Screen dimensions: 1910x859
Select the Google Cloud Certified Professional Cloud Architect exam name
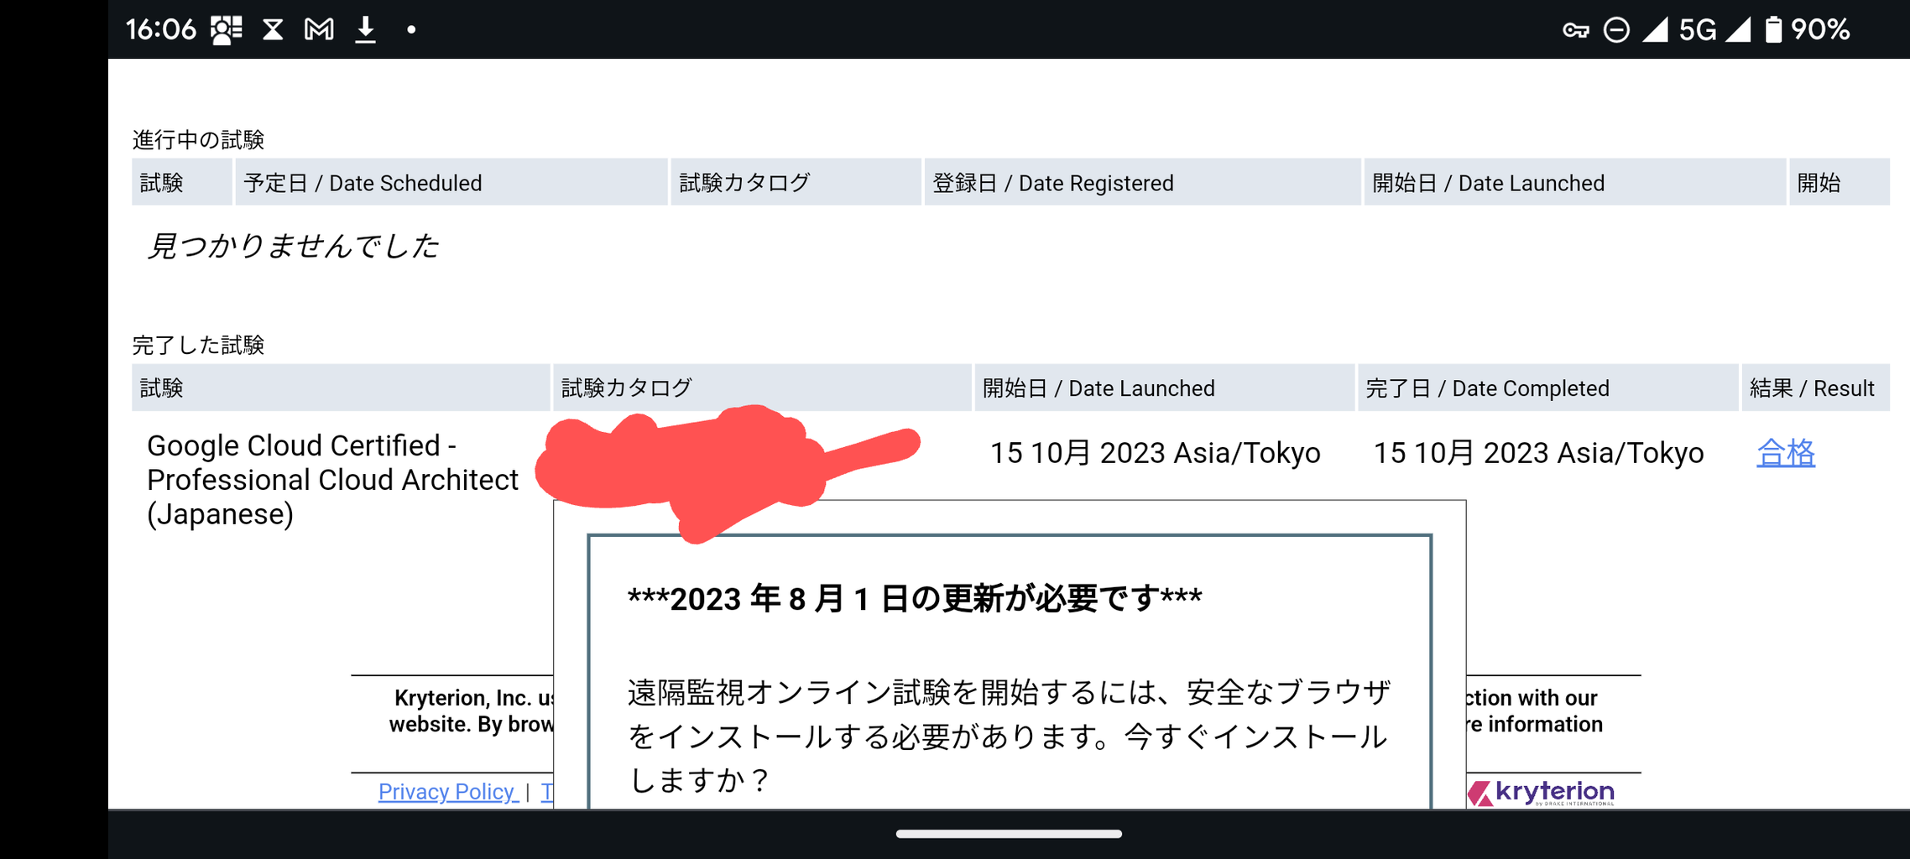(332, 480)
